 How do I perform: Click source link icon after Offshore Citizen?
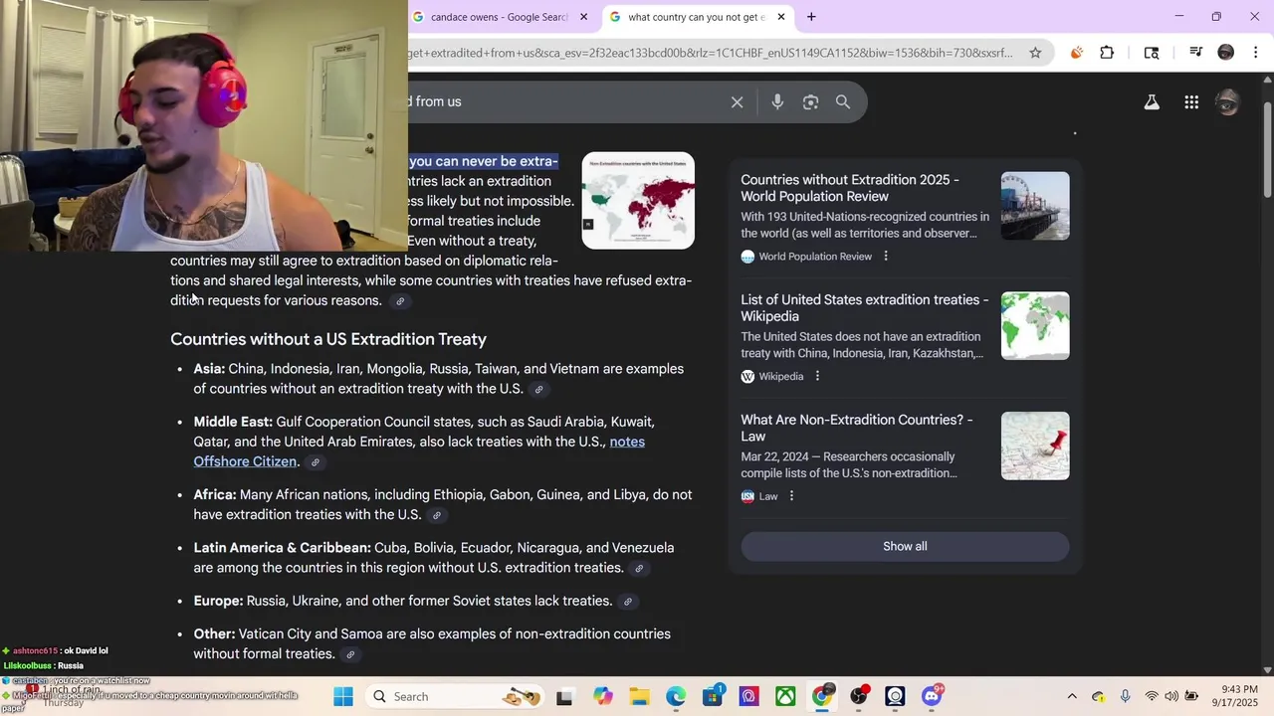coord(315,462)
